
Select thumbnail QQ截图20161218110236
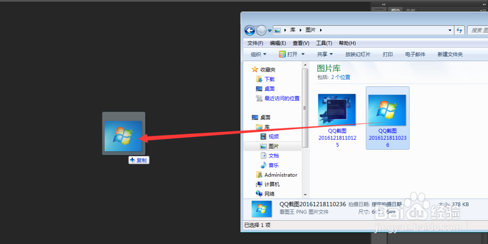tap(387, 110)
